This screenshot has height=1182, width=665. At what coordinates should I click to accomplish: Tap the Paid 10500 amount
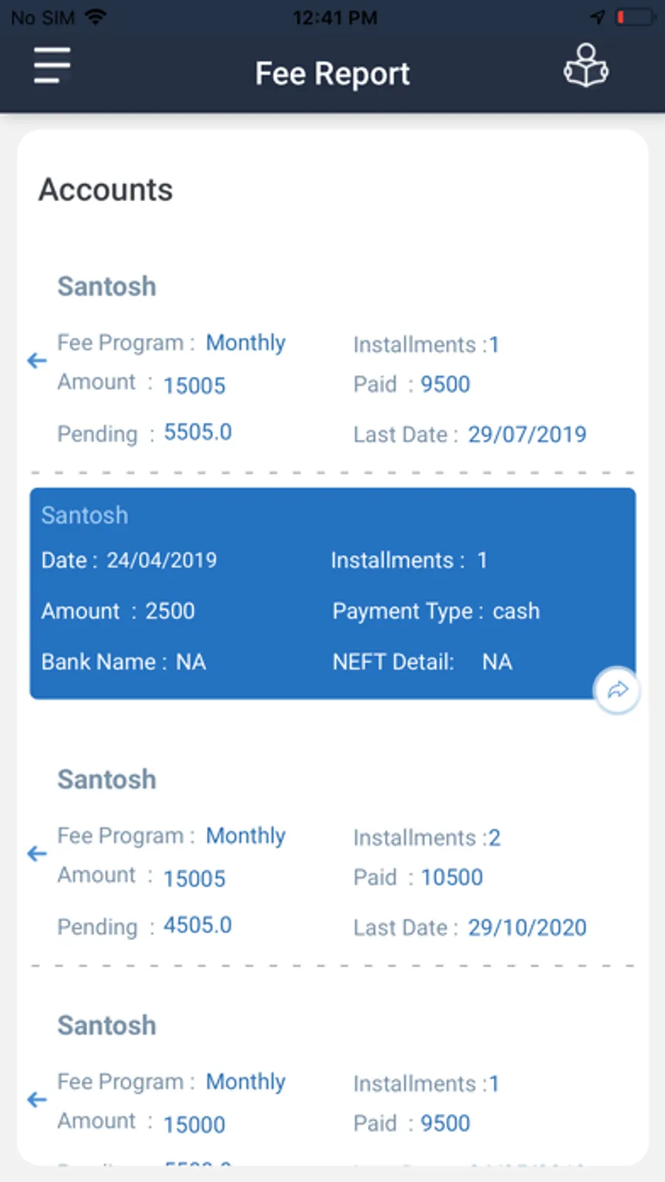pos(451,877)
